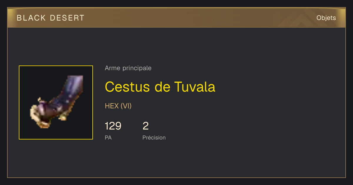Open the Cestus de Tuvala item name
The height and width of the screenshot is (185, 353).
160,87
